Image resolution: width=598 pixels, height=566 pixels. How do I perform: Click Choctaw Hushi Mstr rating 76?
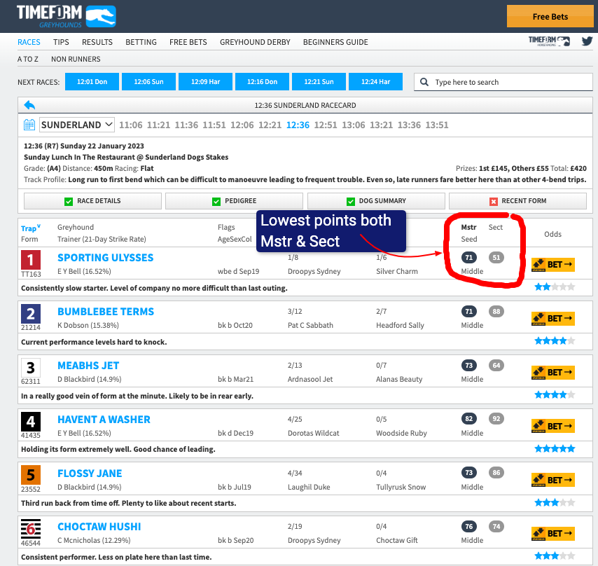click(x=468, y=527)
